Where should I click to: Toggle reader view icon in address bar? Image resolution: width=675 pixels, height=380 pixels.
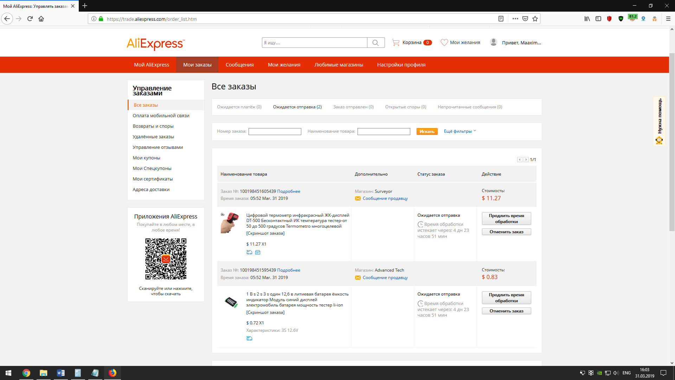coord(501,19)
